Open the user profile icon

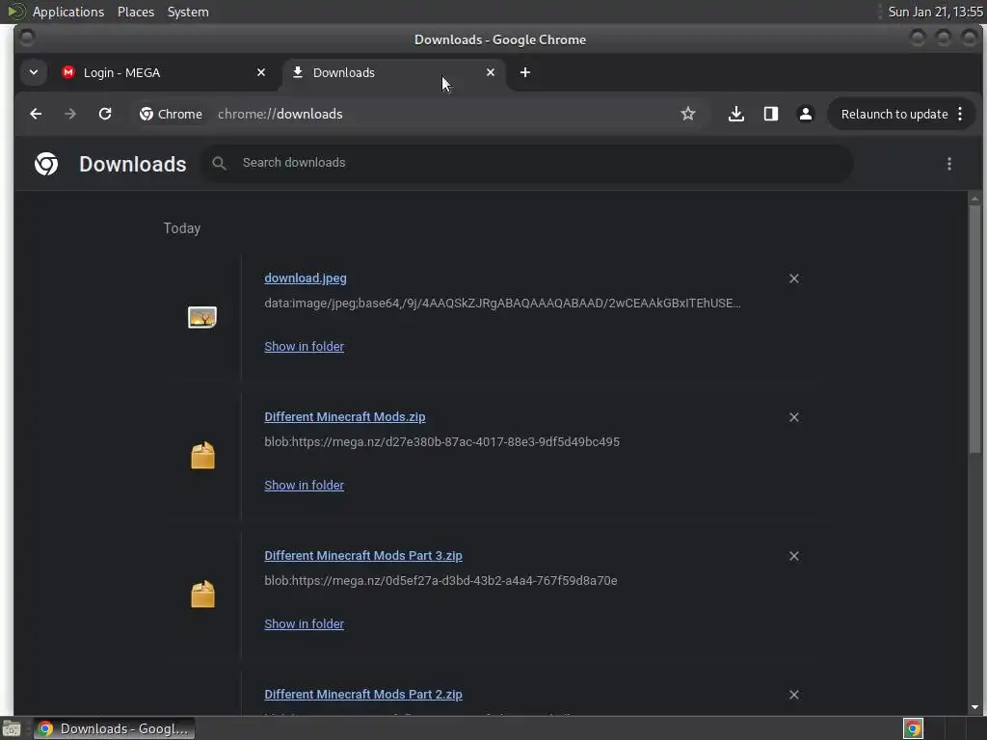coord(805,114)
